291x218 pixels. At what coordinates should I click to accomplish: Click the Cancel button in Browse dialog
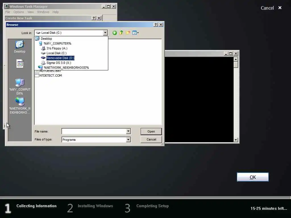151,139
